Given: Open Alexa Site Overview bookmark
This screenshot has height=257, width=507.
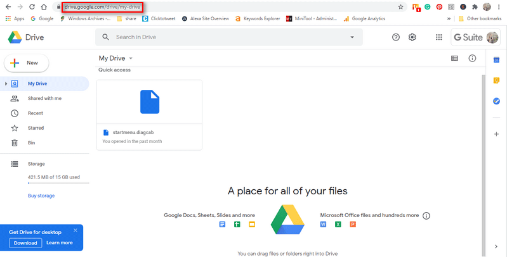Looking at the screenshot, I should click(206, 19).
